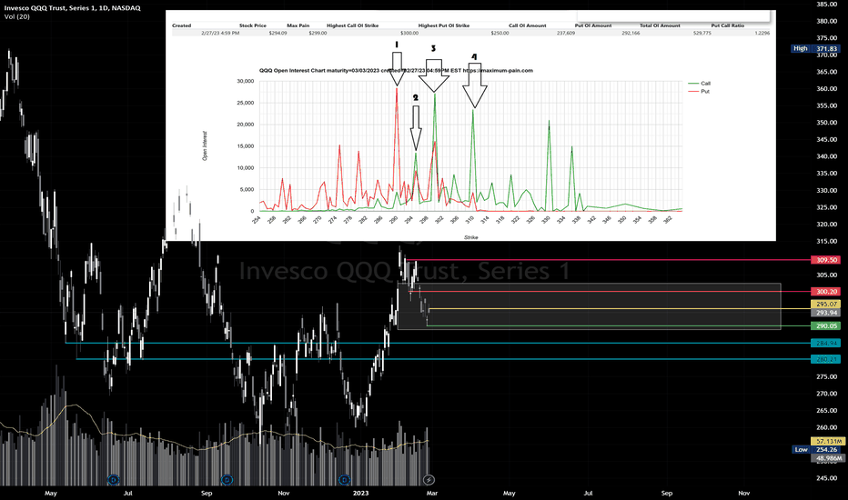This screenshot has height=500, width=848.
Task: Click the 292,166 put OI value
Action: [x=631, y=33]
